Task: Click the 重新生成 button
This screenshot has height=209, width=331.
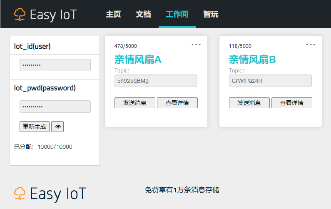Action: (x=35, y=127)
